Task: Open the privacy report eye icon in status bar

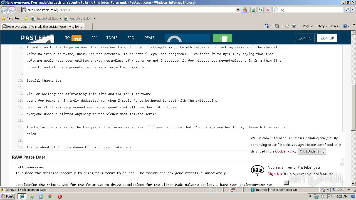Action: [x=233, y=190]
